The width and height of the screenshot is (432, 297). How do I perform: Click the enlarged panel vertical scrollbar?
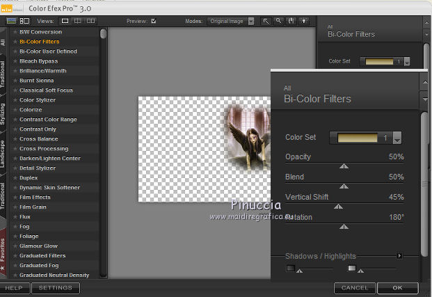click(x=424, y=184)
